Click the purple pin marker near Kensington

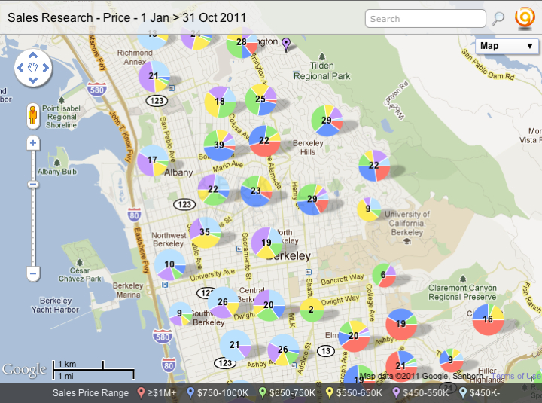pos(286,44)
